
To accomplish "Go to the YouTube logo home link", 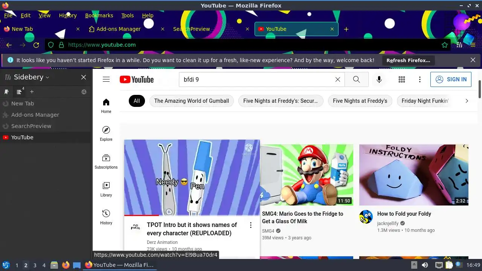I will (x=137, y=79).
